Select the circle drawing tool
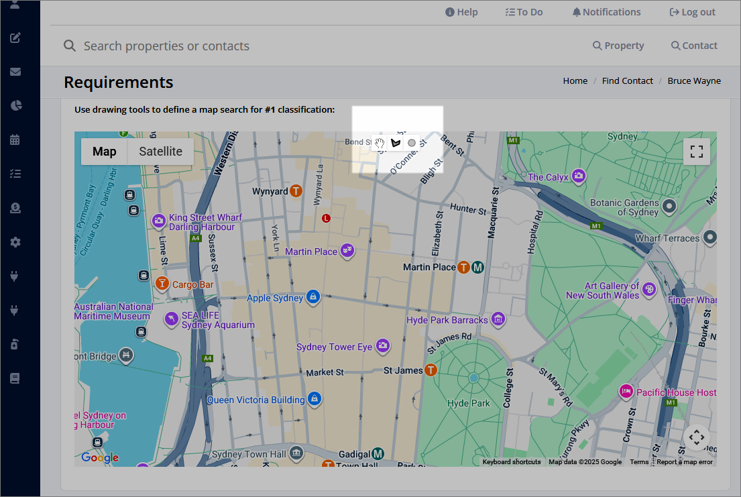Viewport: 741px width, 497px height. tap(412, 143)
